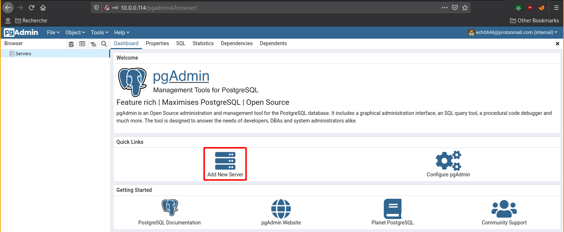Open the Tools menu
This screenshot has width=564, height=232.
[x=99, y=33]
